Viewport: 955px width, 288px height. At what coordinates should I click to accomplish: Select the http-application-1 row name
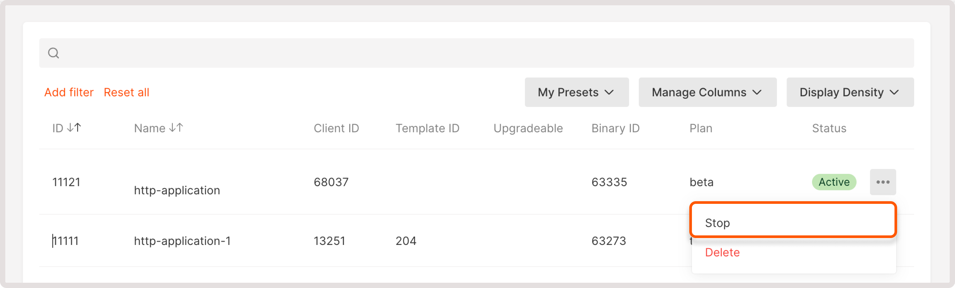point(182,241)
